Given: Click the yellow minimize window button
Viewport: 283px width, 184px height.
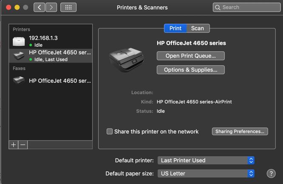Looking at the screenshot, I should click(17, 7).
